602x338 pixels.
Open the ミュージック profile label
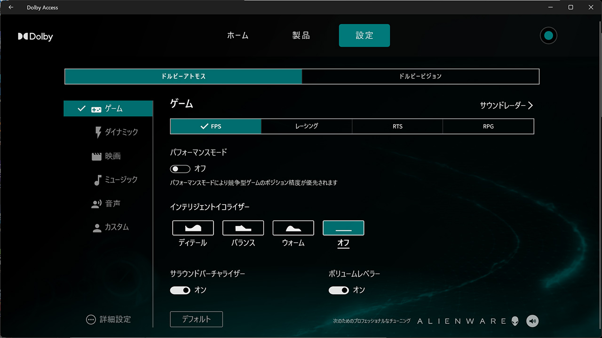pos(121,180)
